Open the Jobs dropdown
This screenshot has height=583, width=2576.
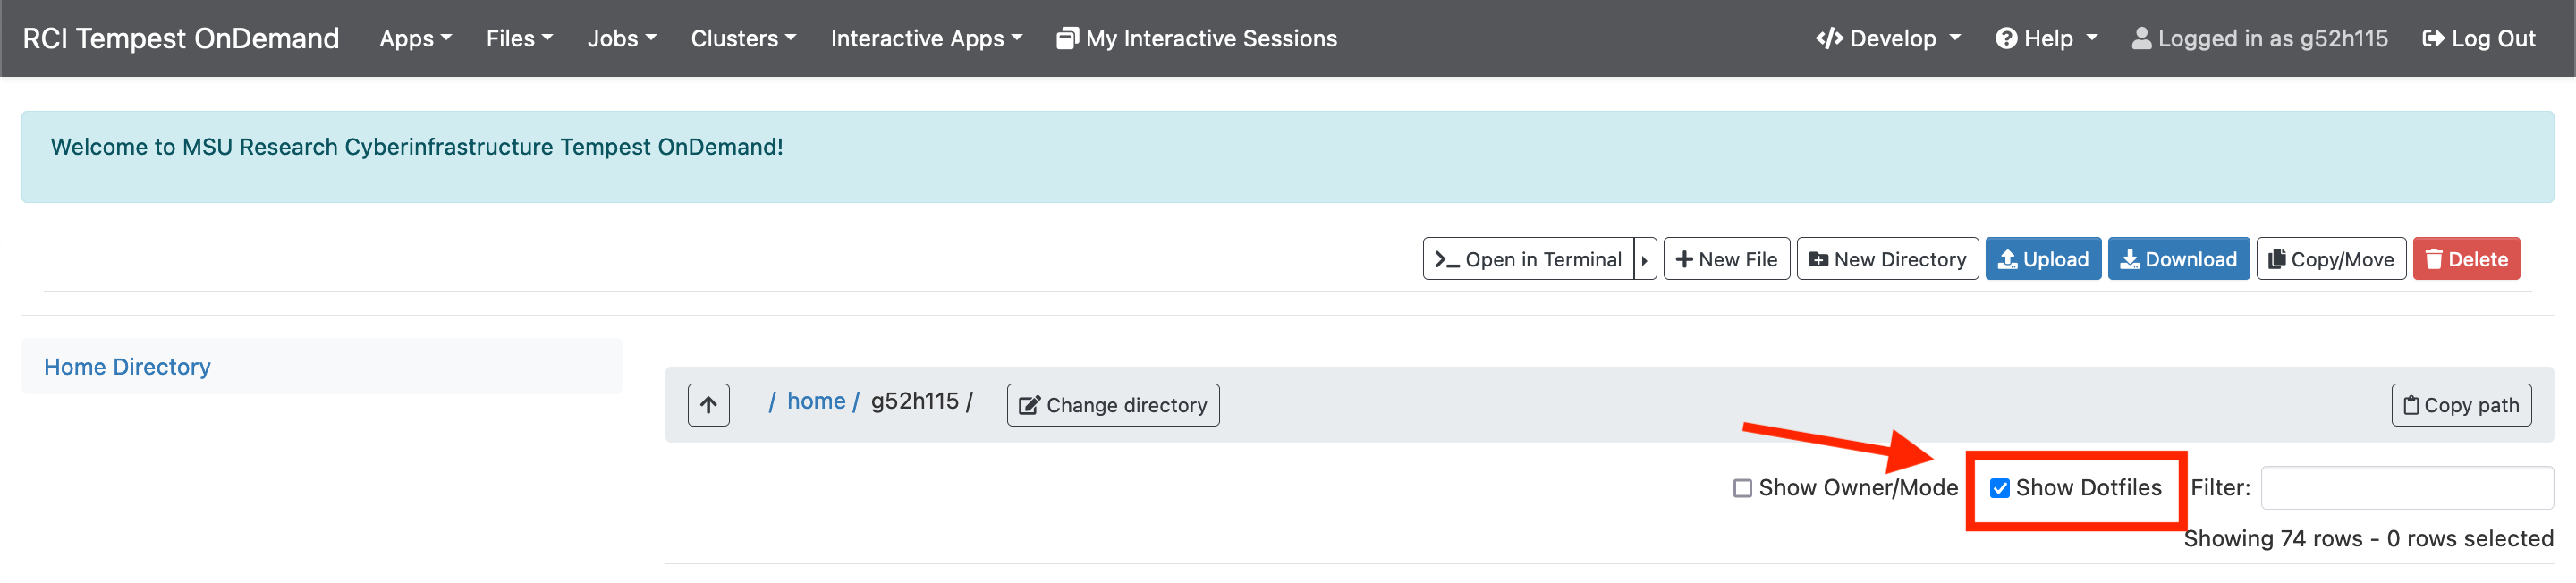click(x=622, y=38)
